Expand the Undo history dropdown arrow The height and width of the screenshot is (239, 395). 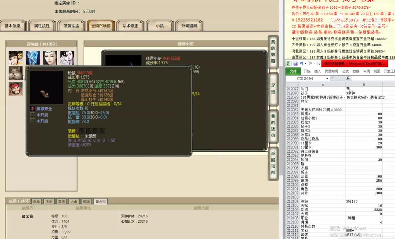[306, 64]
